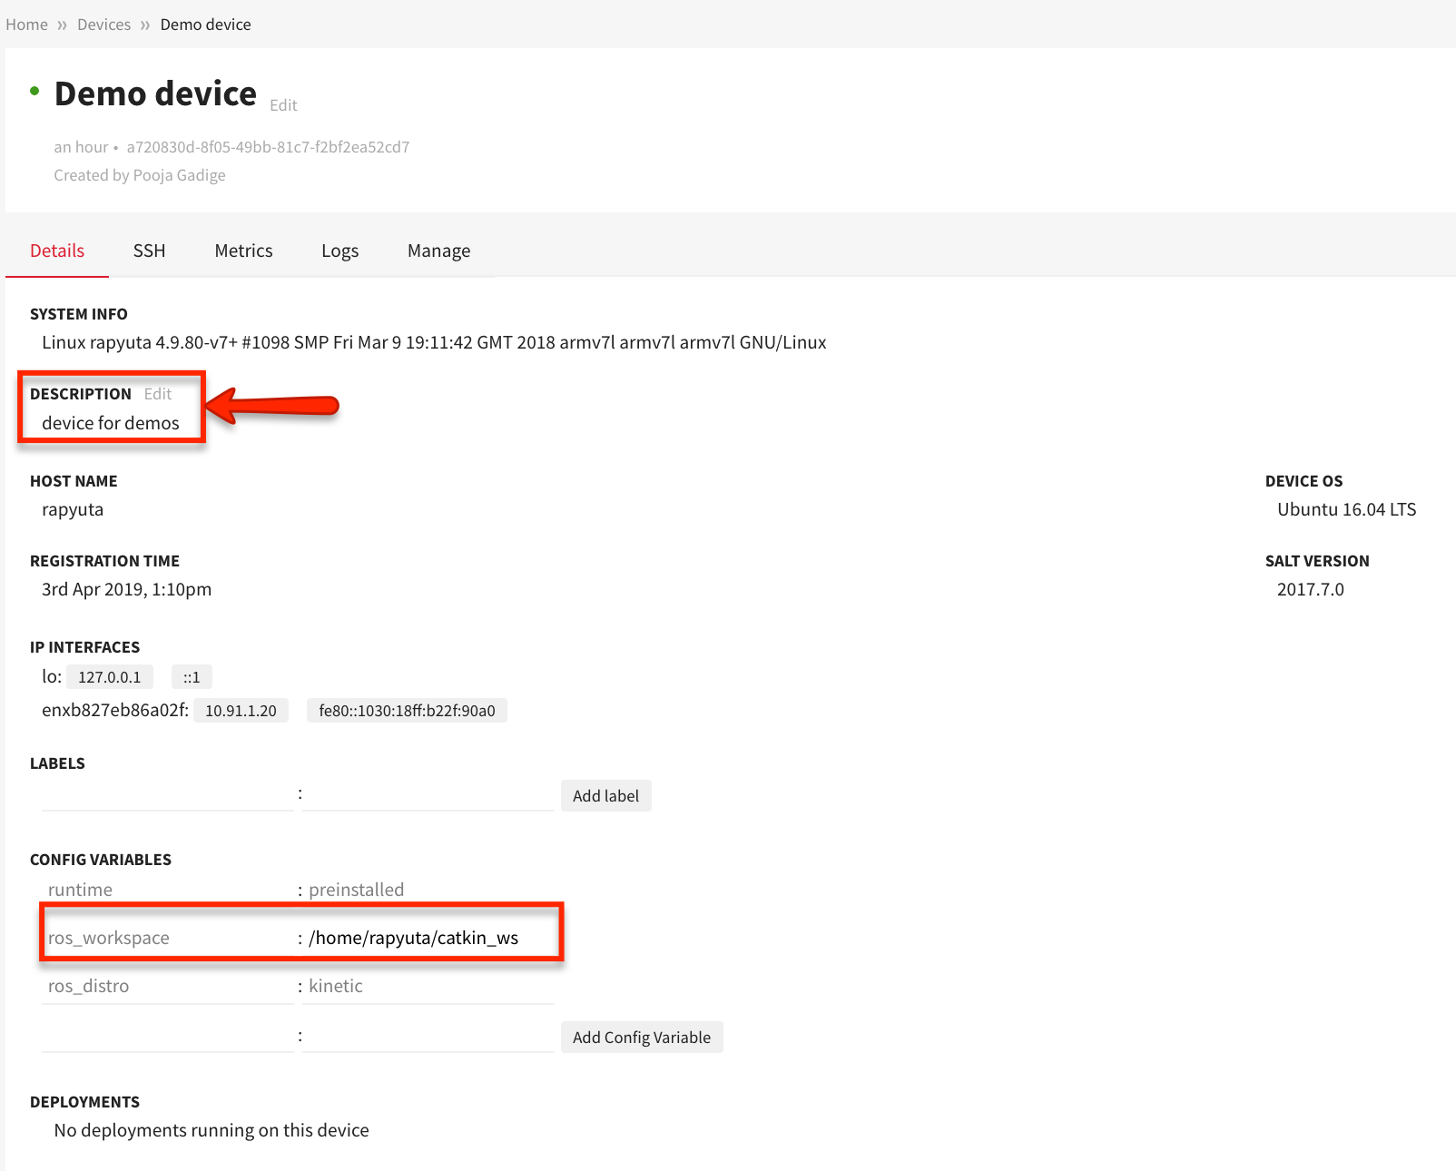Click Ubuntu 16.04 LTS device OS value
The height and width of the screenshot is (1171, 1456).
coord(1346,509)
